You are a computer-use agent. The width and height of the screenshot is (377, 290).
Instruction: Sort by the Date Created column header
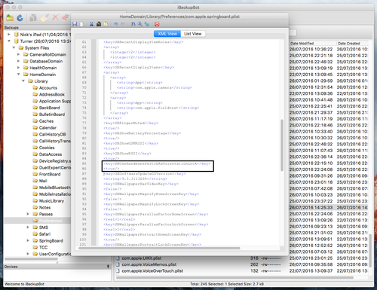pyautogui.click(x=352, y=43)
